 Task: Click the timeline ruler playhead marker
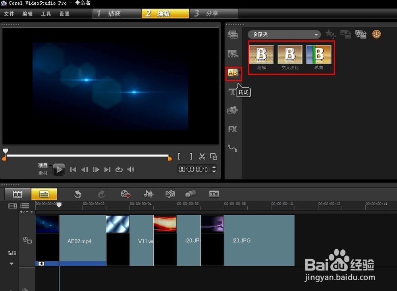pos(59,205)
